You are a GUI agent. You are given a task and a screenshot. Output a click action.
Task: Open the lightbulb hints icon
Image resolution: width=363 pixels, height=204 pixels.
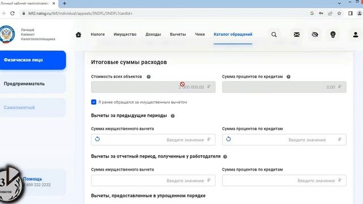point(333,35)
